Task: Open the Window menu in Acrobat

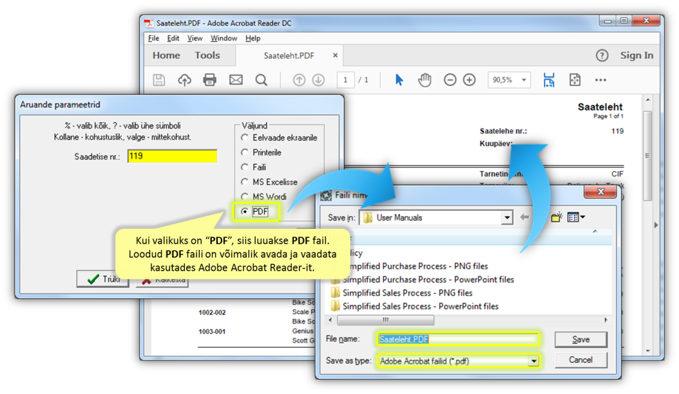Action: 224,39
